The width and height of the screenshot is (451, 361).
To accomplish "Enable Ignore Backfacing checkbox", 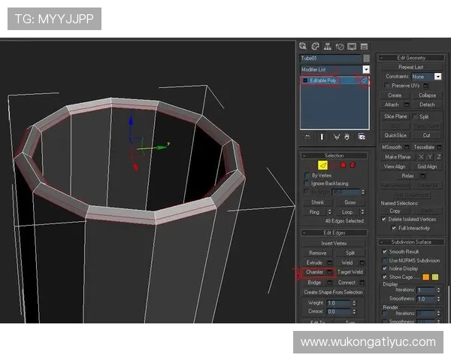I will (307, 183).
